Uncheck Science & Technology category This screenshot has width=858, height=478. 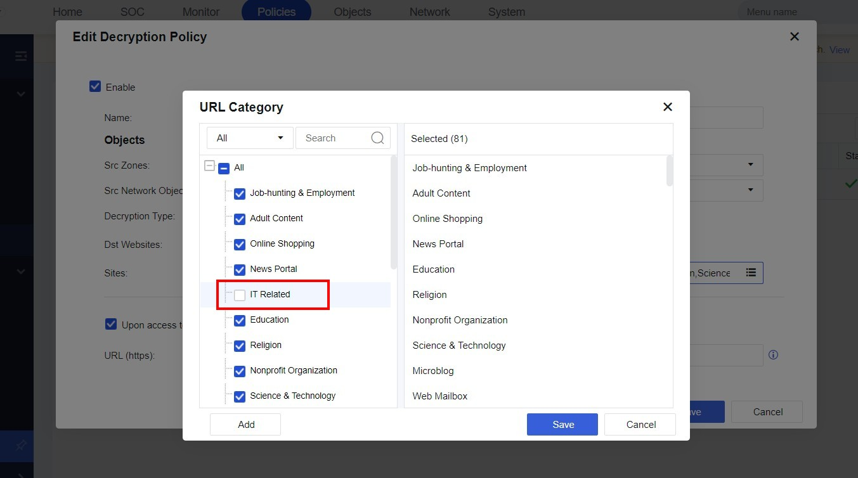tap(240, 396)
